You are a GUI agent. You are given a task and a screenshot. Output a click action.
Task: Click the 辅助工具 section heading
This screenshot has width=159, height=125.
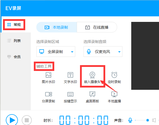pos(44,66)
